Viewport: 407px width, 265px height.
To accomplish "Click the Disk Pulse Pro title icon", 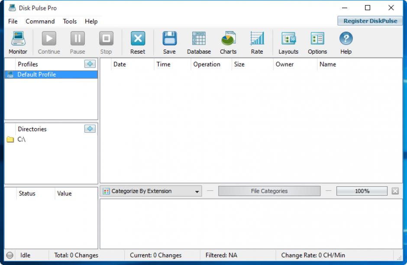I will click(x=12, y=8).
